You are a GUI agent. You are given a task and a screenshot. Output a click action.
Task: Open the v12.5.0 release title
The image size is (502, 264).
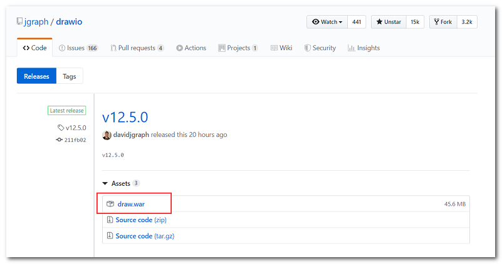[x=125, y=117]
